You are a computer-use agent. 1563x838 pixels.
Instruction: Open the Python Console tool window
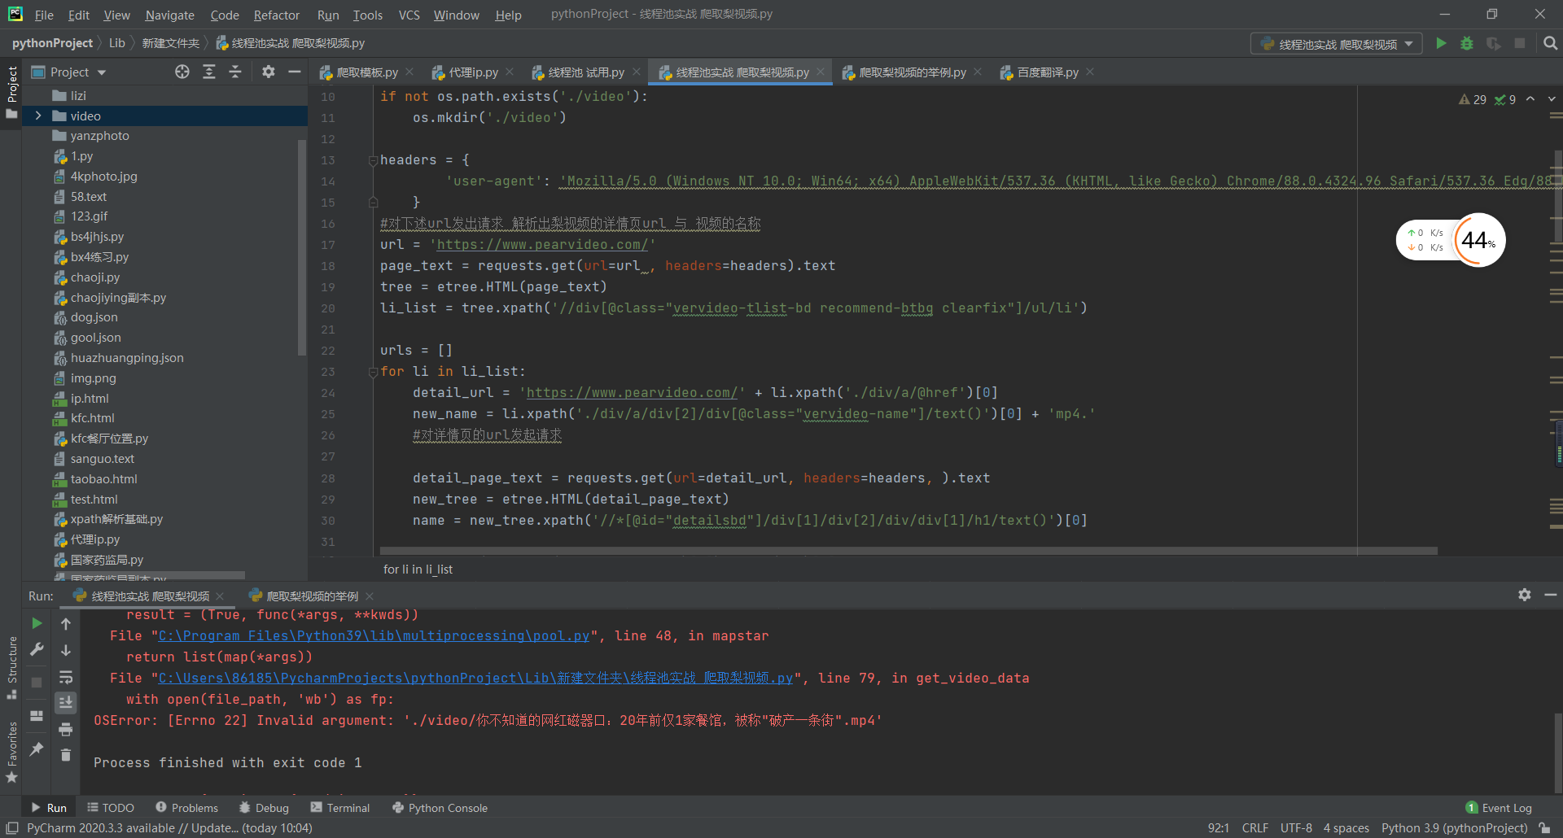440,808
